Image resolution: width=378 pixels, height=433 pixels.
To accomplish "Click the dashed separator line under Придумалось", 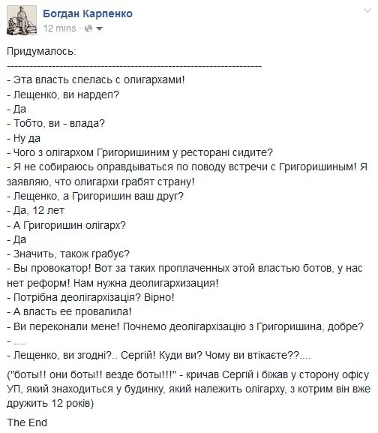I will coord(134,67).
